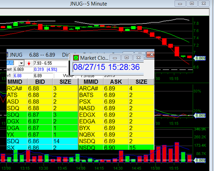The width and height of the screenshot is (214, 171).
Task: Maximize the Market Clock window
Action: pyautogui.click(x=126, y=57)
